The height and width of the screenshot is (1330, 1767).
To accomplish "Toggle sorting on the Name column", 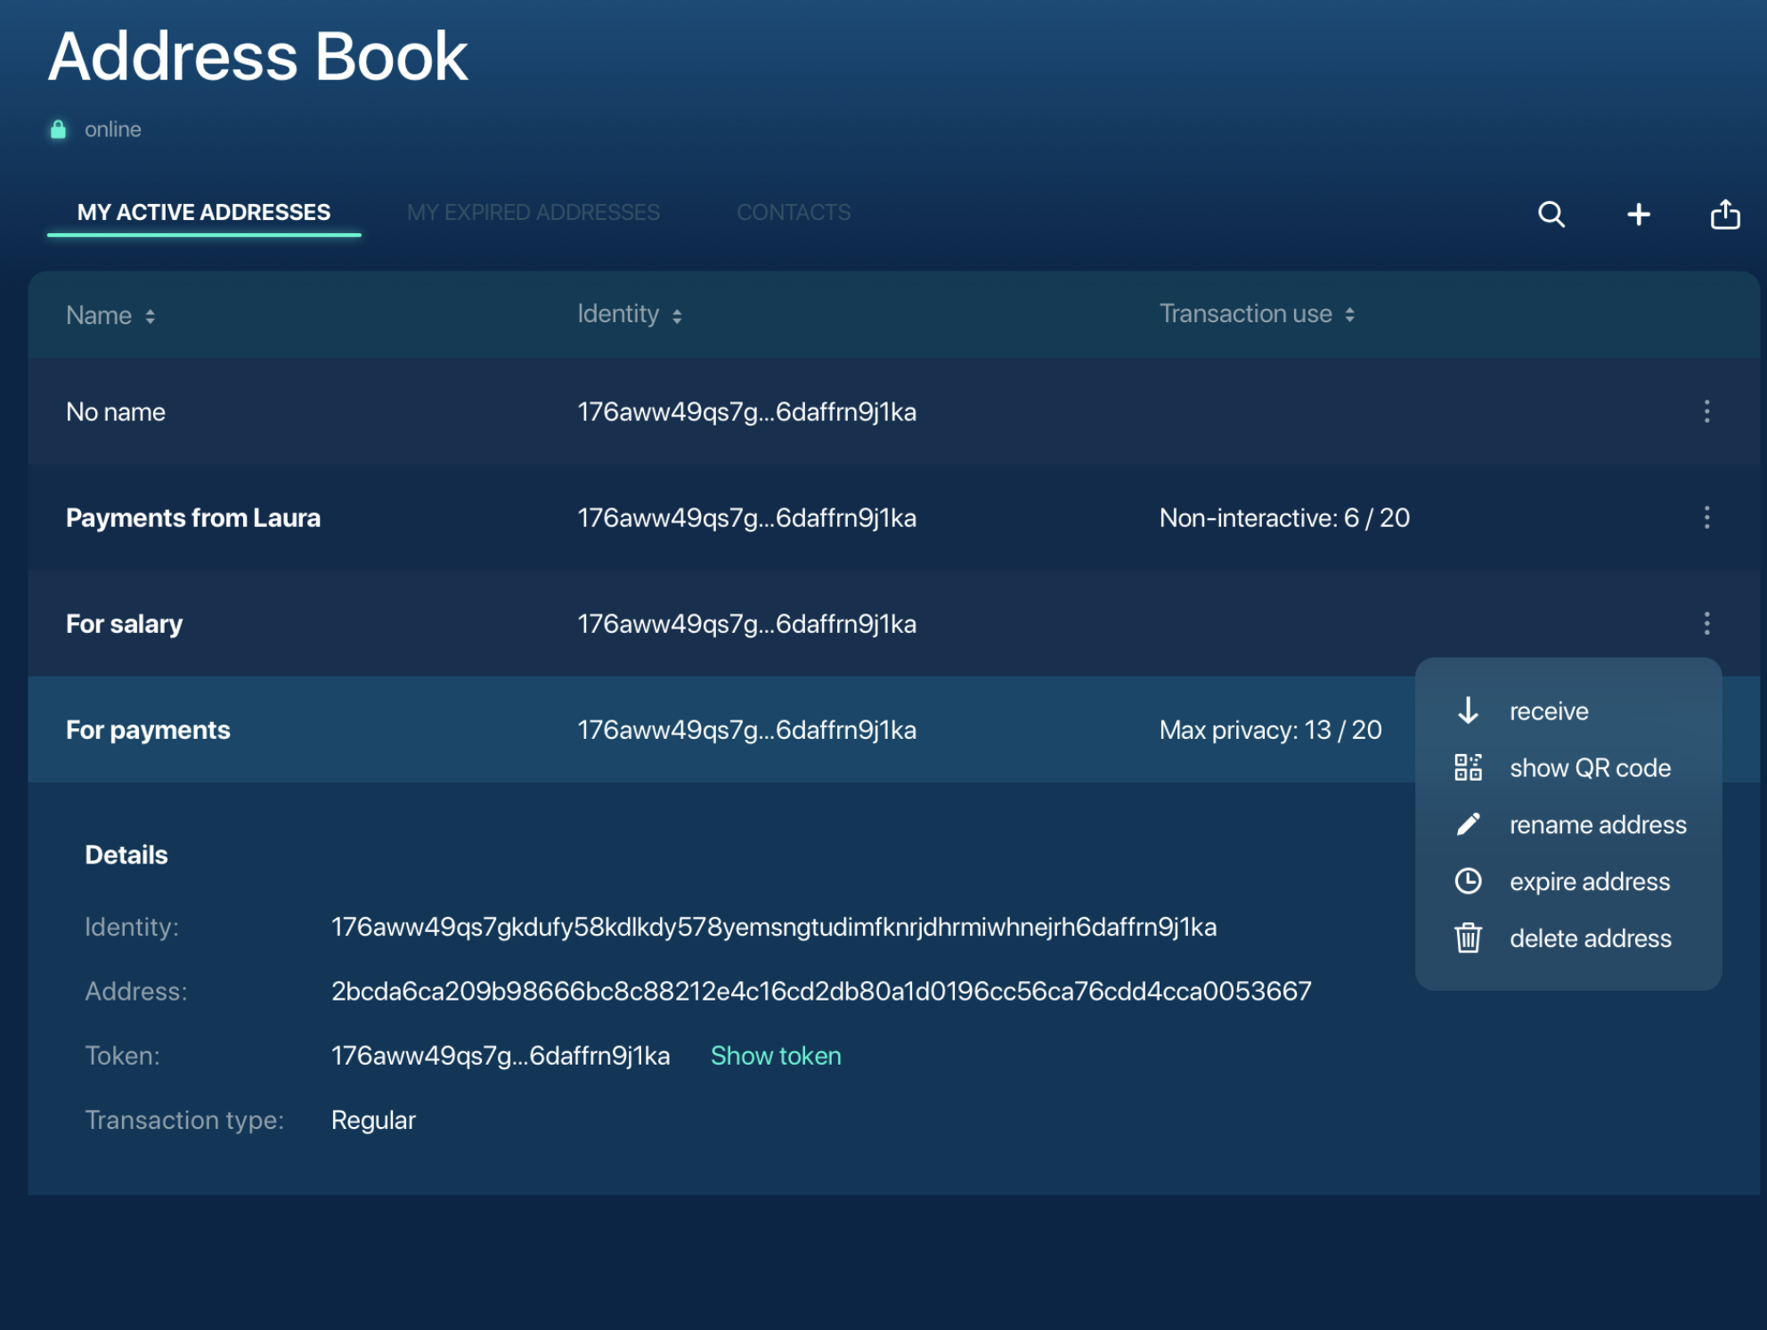I will [x=149, y=315].
